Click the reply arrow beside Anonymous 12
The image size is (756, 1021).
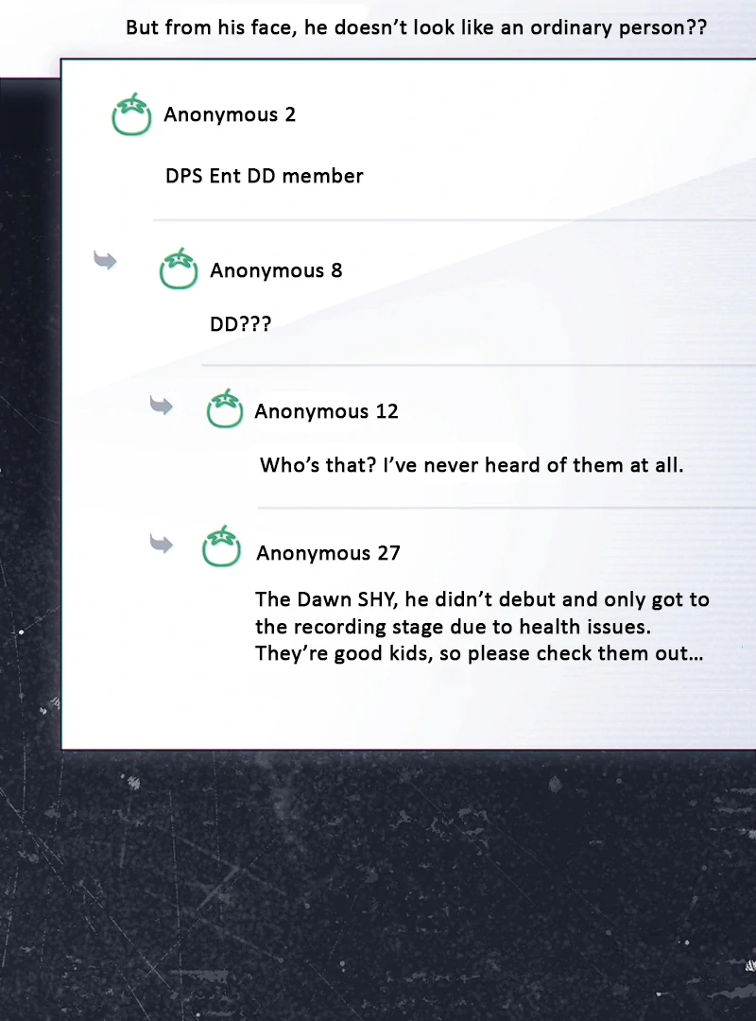(x=161, y=405)
